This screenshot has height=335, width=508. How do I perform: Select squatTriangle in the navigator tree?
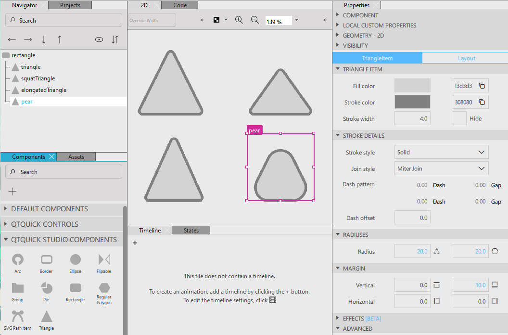pos(38,78)
